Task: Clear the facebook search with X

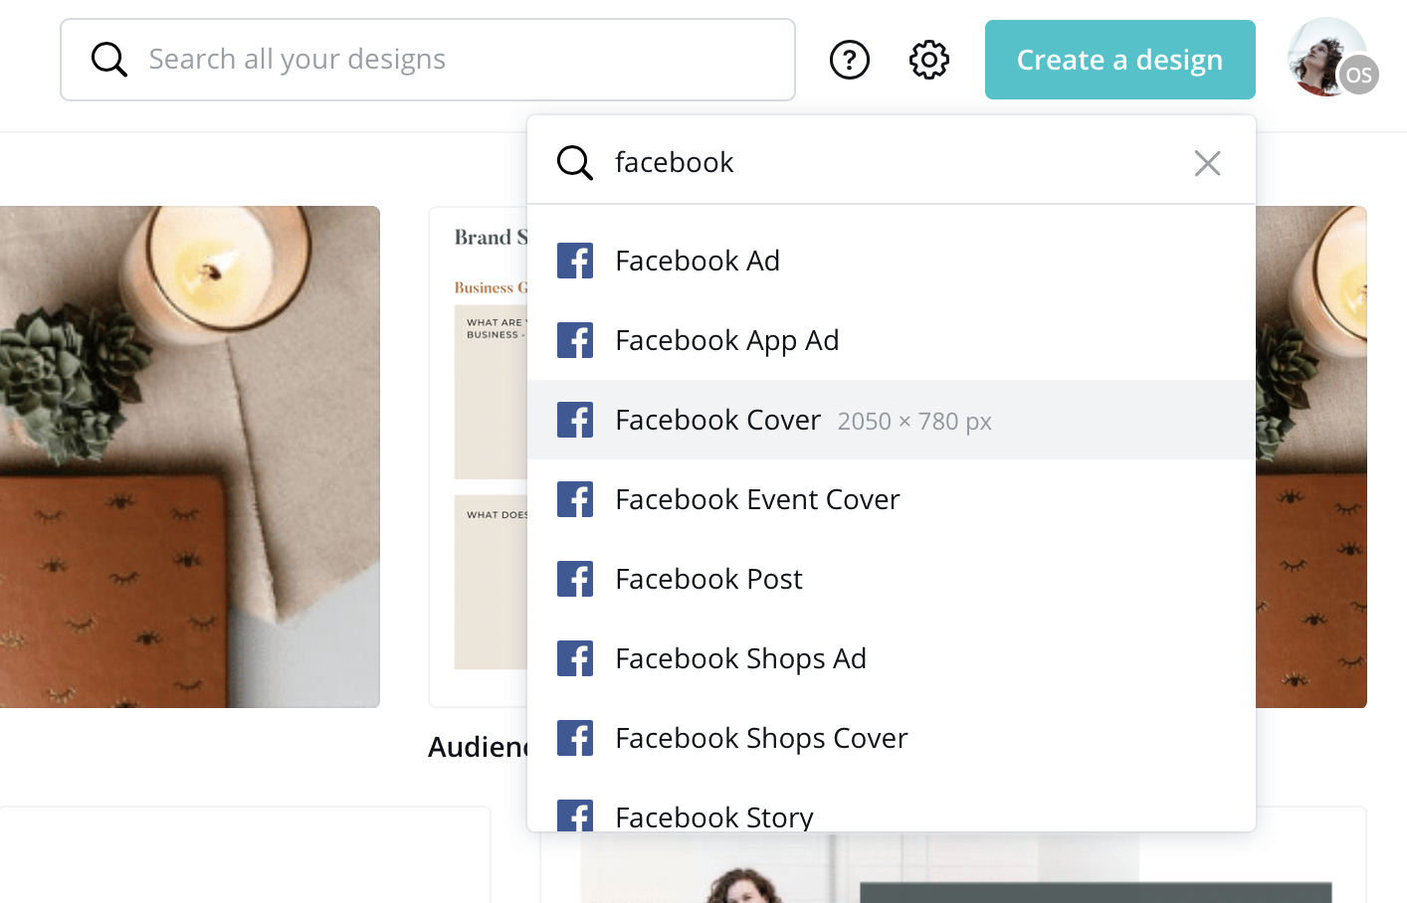Action: [x=1207, y=163]
